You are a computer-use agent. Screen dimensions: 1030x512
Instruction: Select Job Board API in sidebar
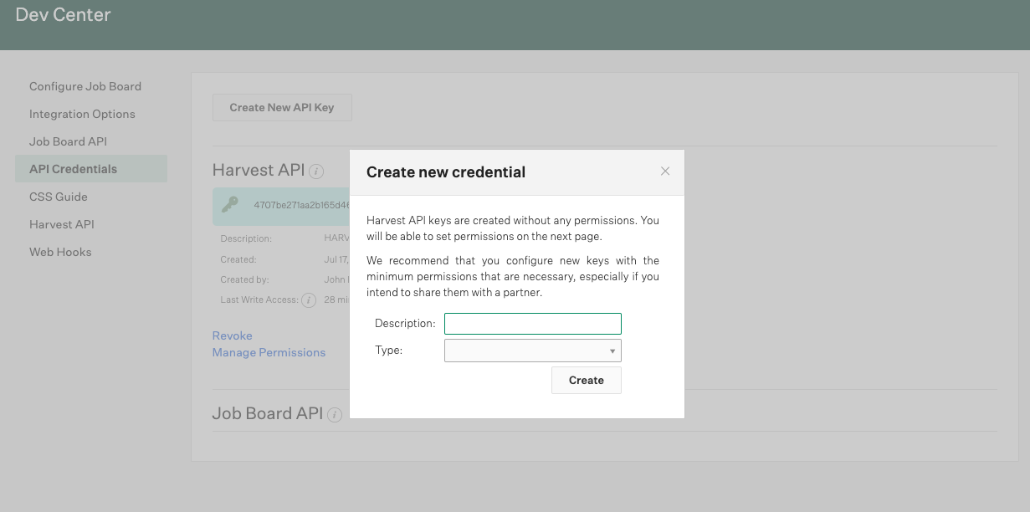click(x=68, y=141)
